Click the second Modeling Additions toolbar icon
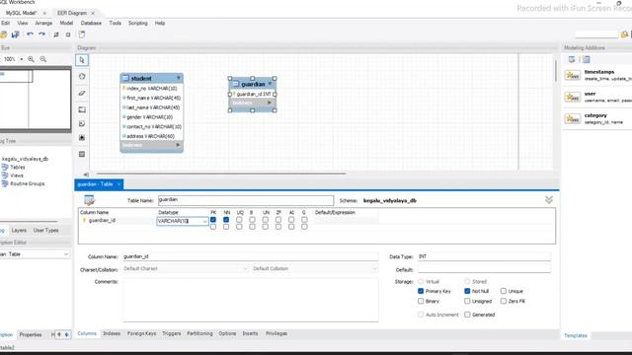 [586, 59]
